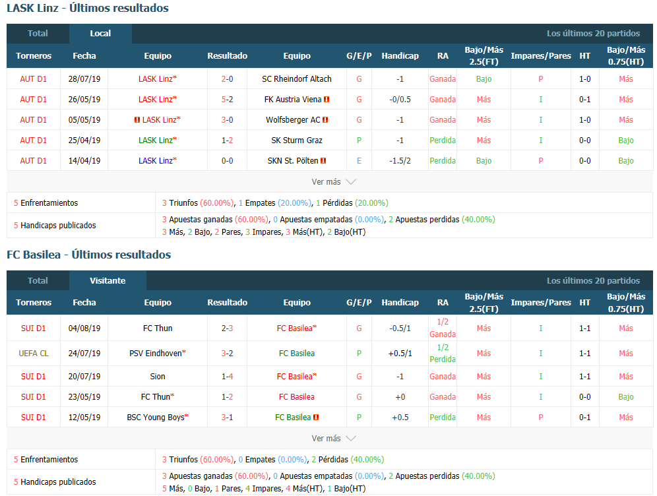Click handicap value -0/0.5 for FK Austria Viena
Screen dimensions: 657x496
400,100
